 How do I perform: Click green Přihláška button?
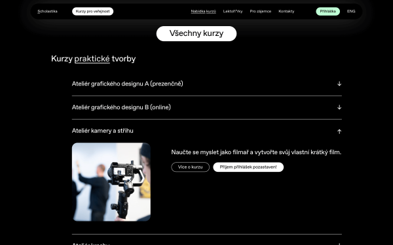[328, 11]
